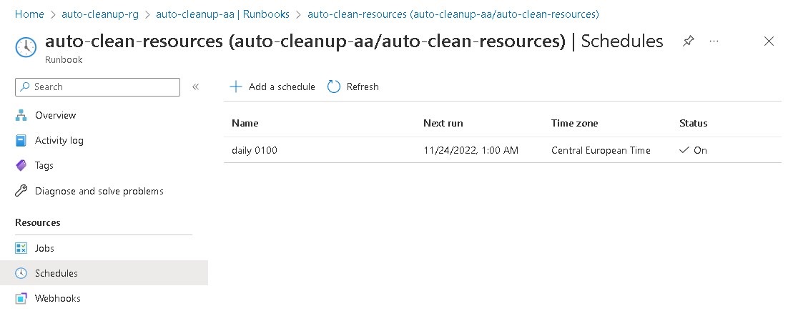Screen dimensions: 793x311
Task: Go to Home breadcrumb link
Action: click(x=29, y=14)
